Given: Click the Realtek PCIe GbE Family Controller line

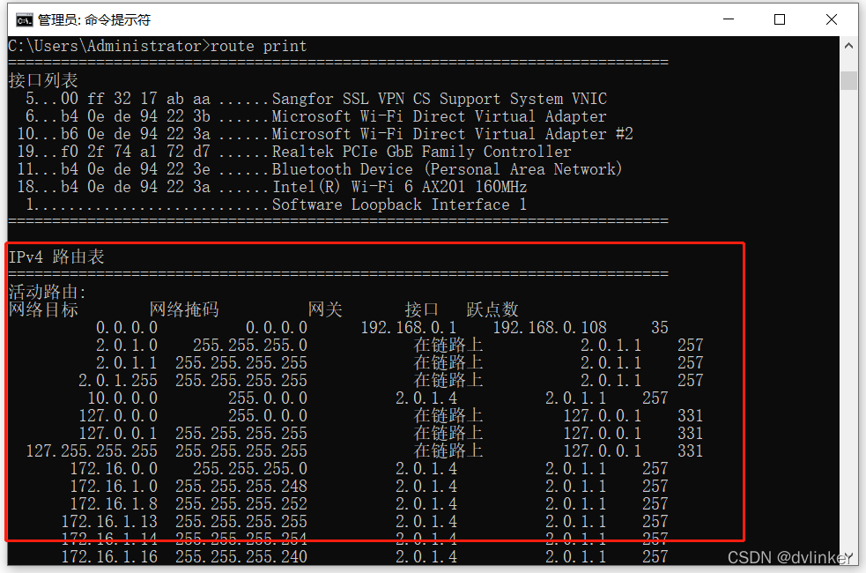Looking at the screenshot, I should 421,152.
